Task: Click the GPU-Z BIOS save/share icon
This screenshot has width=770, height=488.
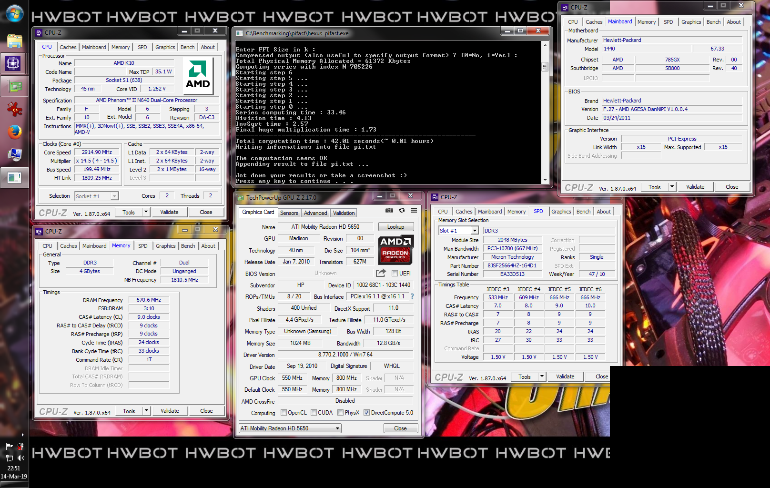Action: tap(381, 273)
